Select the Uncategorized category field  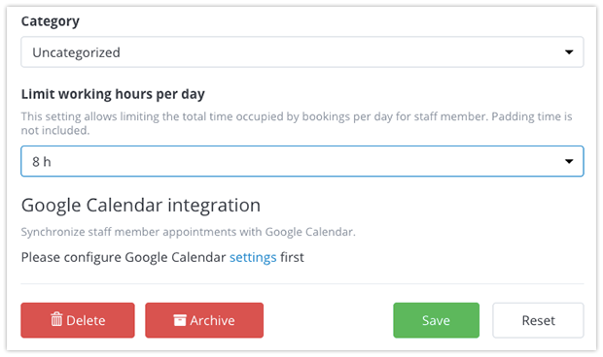[302, 52]
